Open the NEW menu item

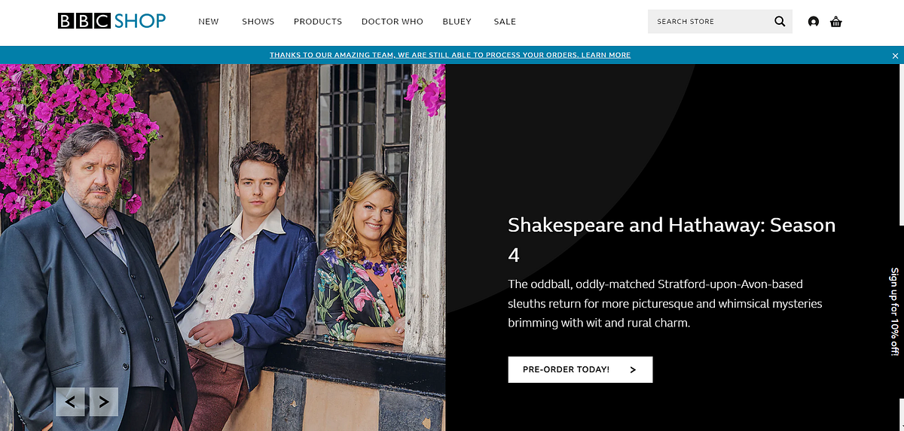coord(209,22)
